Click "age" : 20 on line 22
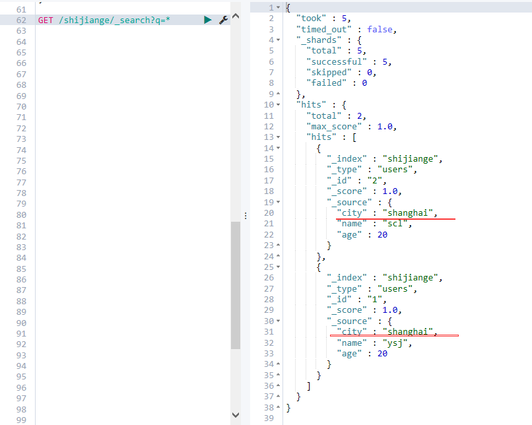 (362, 235)
